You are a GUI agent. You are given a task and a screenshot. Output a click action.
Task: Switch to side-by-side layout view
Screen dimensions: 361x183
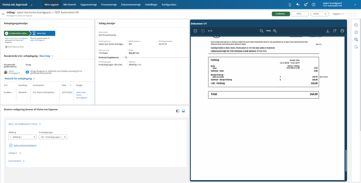[177, 111]
